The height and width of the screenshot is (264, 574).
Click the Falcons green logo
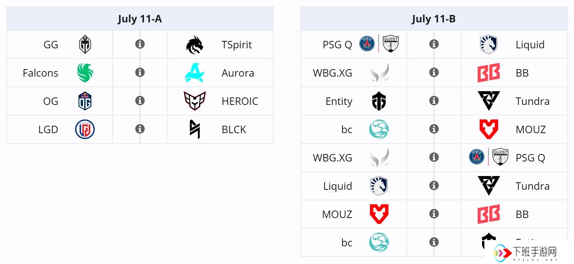(x=85, y=73)
